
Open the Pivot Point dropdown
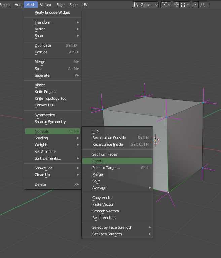click(x=166, y=5)
